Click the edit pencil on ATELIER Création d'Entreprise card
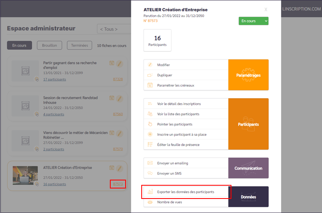Viewport: 322px width, 213px height. click(120, 168)
